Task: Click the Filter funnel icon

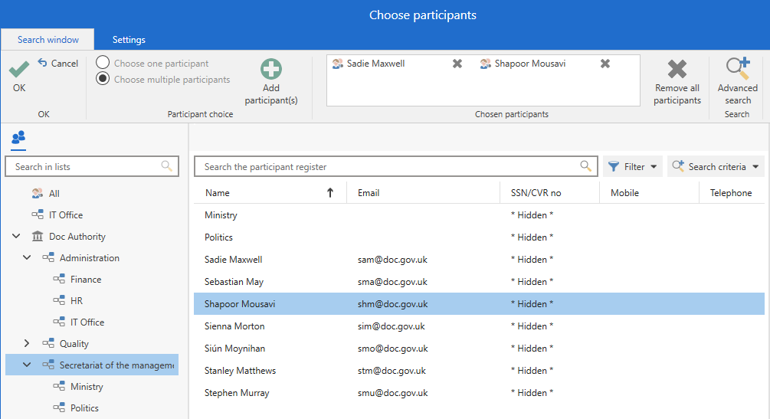Action: (x=614, y=166)
